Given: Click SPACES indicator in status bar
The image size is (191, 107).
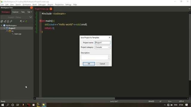Looking at the screenshot, I should (x=151, y=101).
